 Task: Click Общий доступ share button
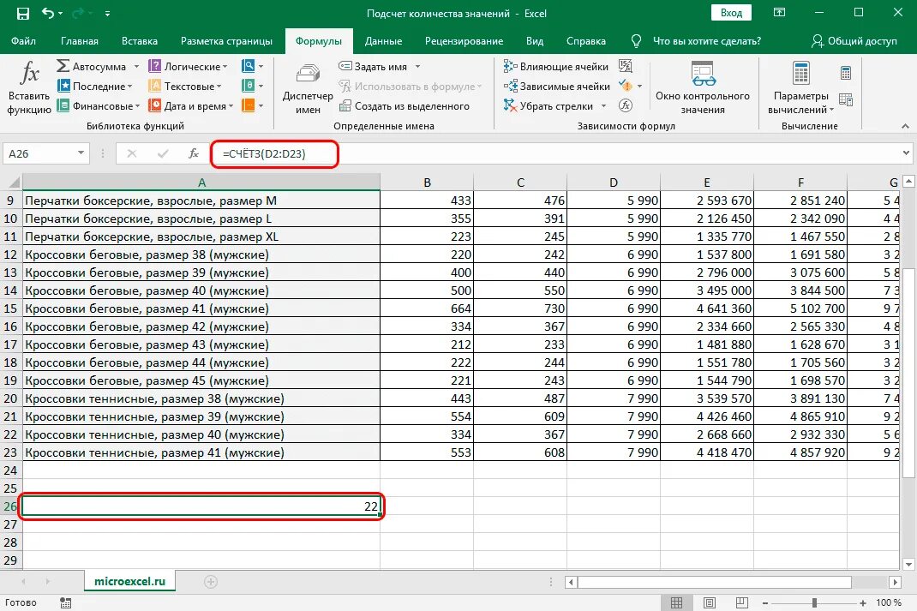pos(854,41)
